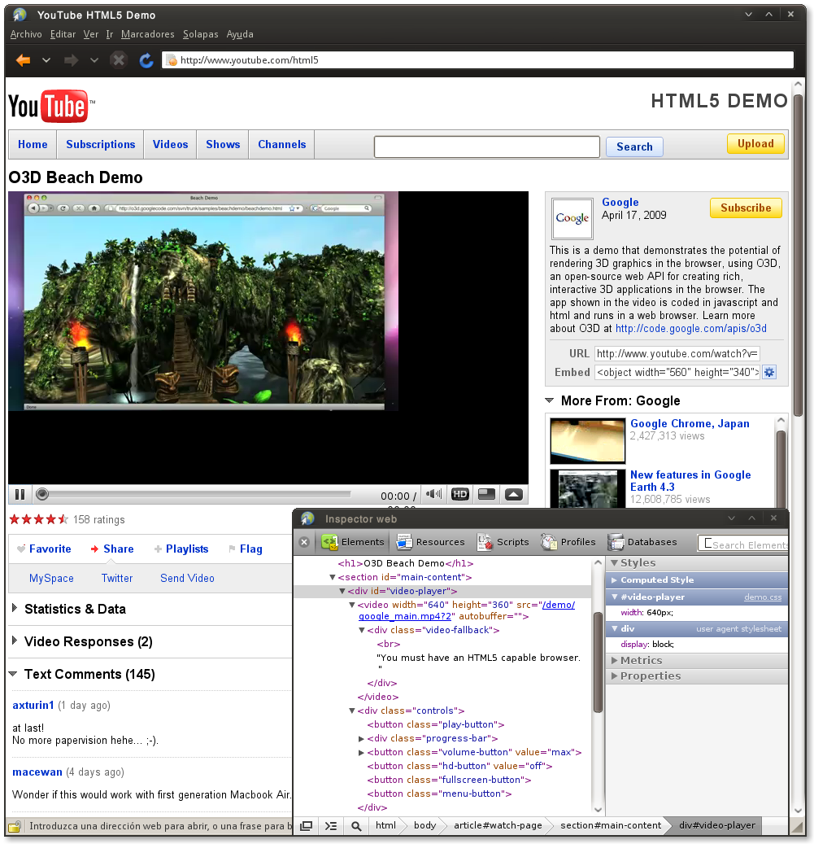Click the Search Elements field

[743, 544]
